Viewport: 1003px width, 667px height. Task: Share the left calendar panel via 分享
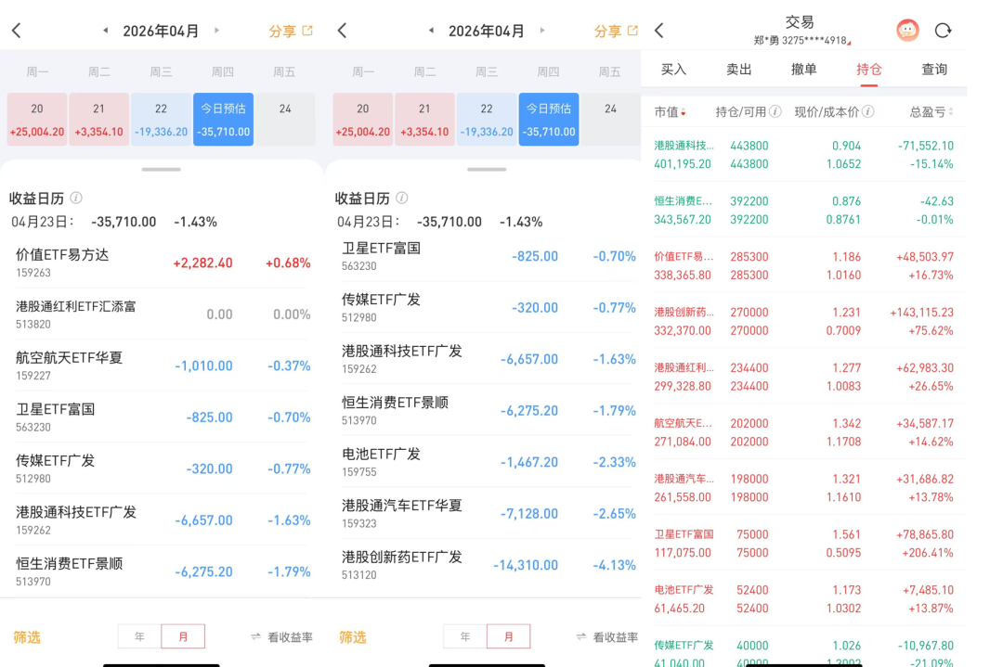pyautogui.click(x=291, y=31)
